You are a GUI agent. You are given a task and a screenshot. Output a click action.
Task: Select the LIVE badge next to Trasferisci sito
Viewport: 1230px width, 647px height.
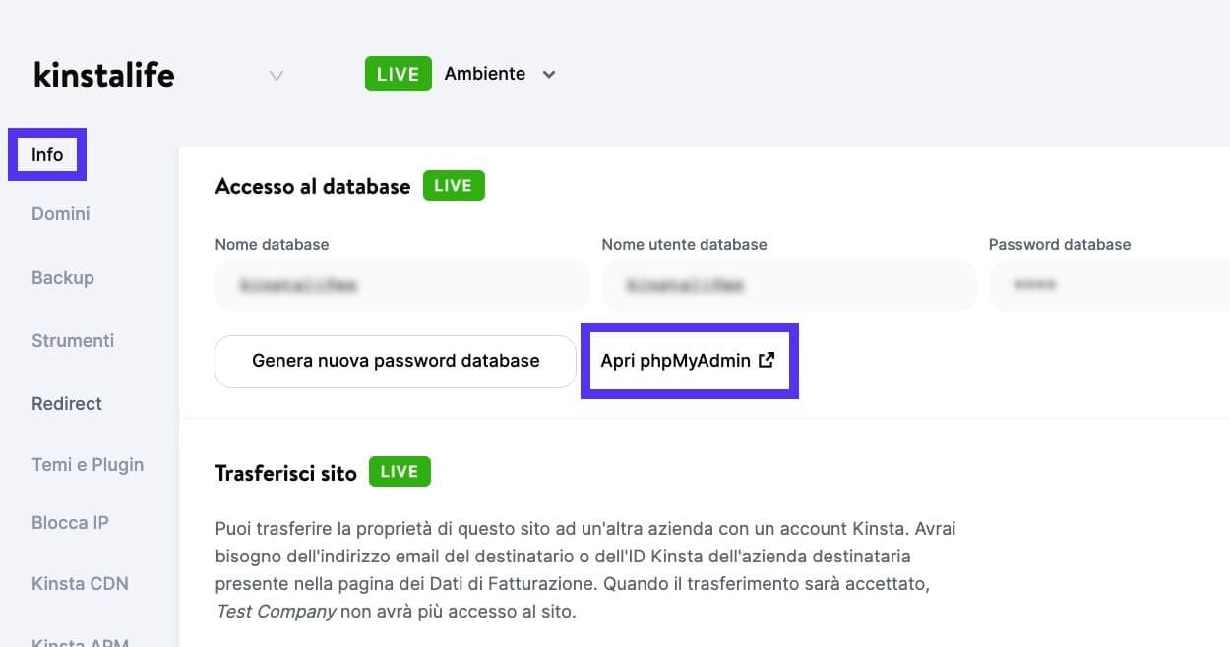click(x=400, y=471)
